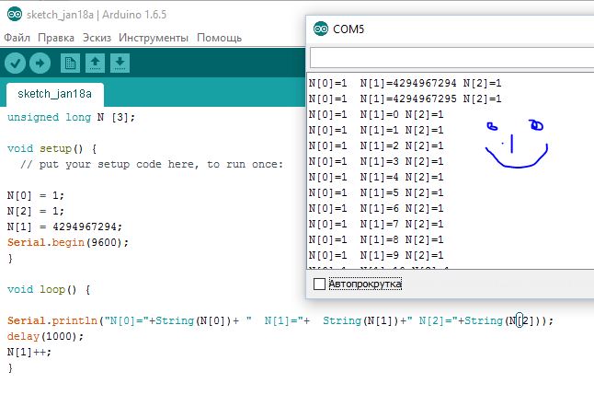The width and height of the screenshot is (594, 395).
Task: Click serial output line with N[1]=0
Action: (376, 114)
